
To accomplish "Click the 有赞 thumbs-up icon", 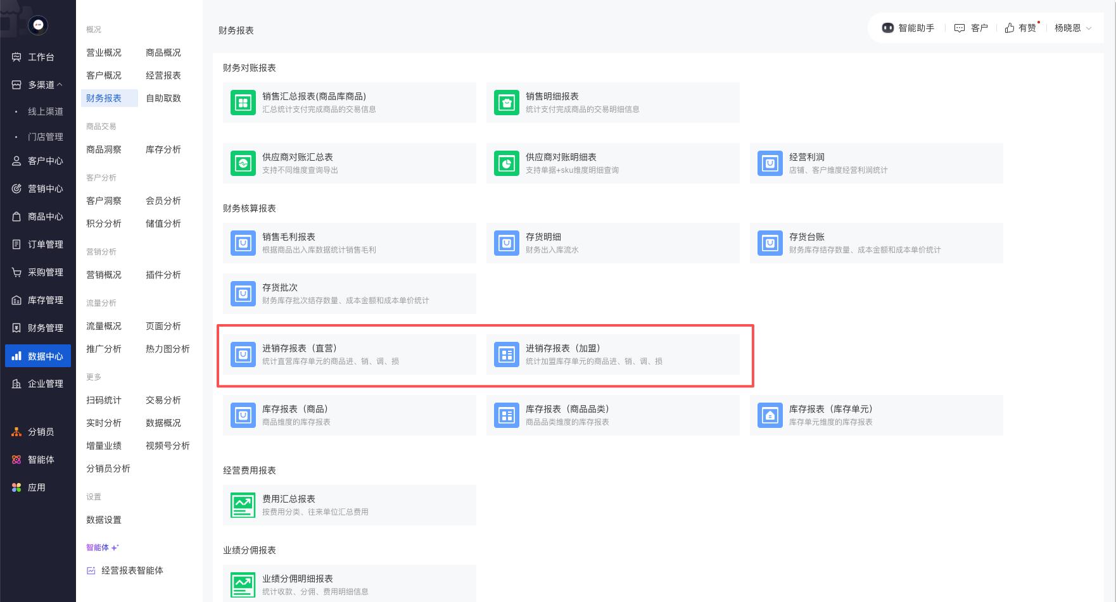I will (1010, 28).
